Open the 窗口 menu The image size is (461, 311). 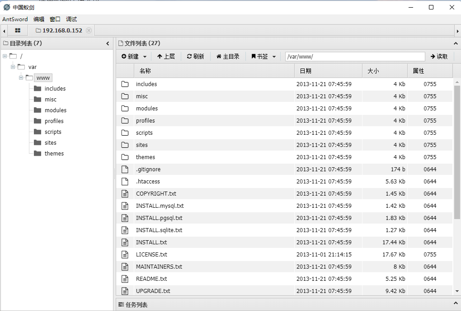[x=55, y=19]
